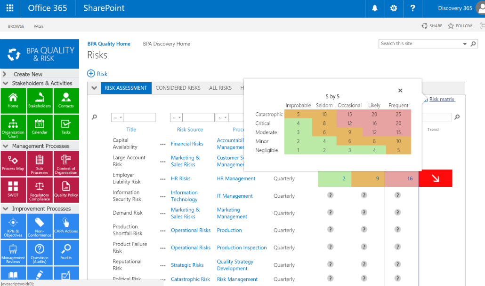Open the Risk matrix link

(x=442, y=99)
